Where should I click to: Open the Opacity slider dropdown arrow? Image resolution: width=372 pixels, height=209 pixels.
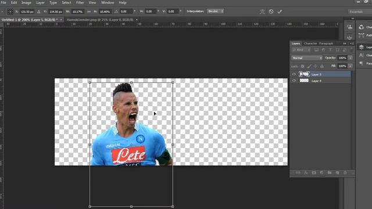(350, 58)
